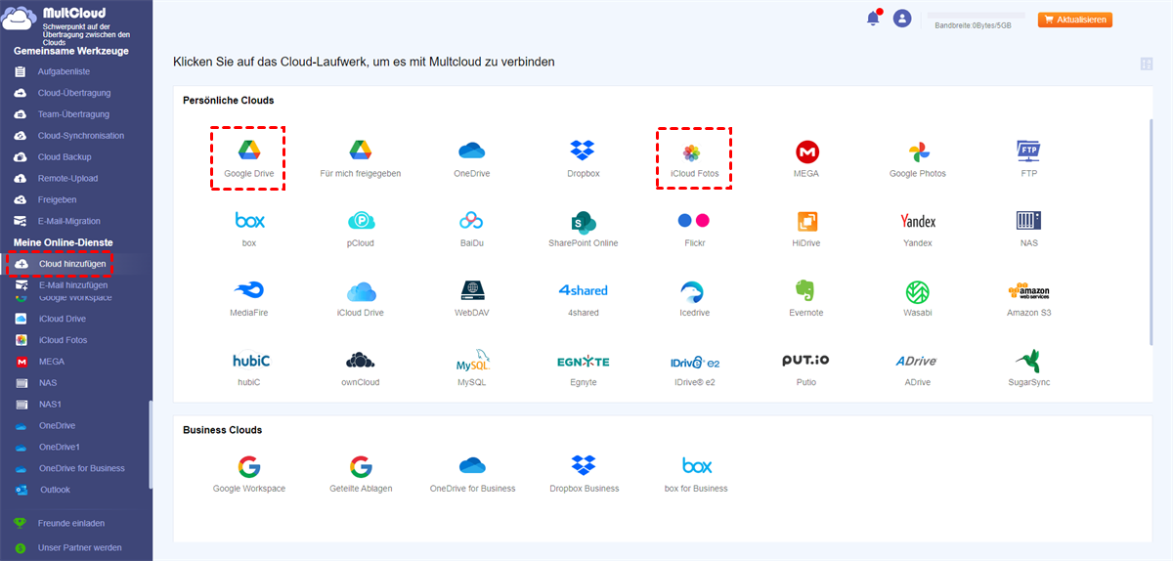Viewport: 1173px width, 561px height.
Task: Open the user account avatar menu
Action: [x=902, y=19]
